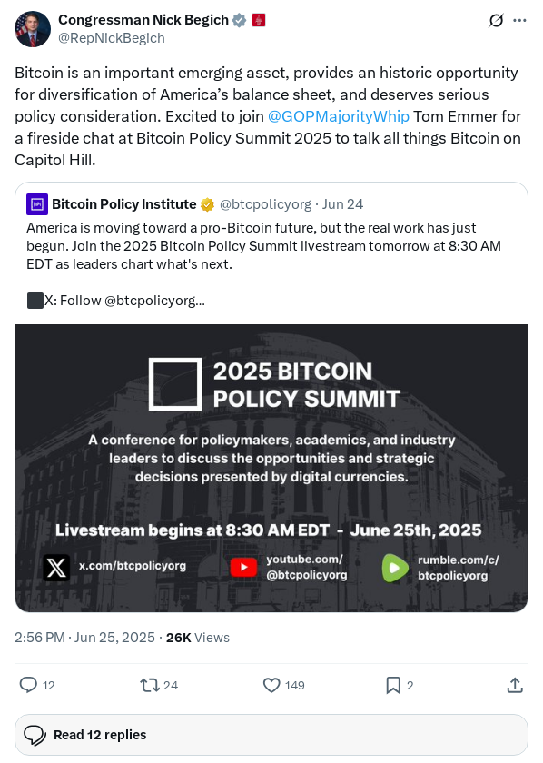Select the X logo in the summit banner

[x=56, y=568]
